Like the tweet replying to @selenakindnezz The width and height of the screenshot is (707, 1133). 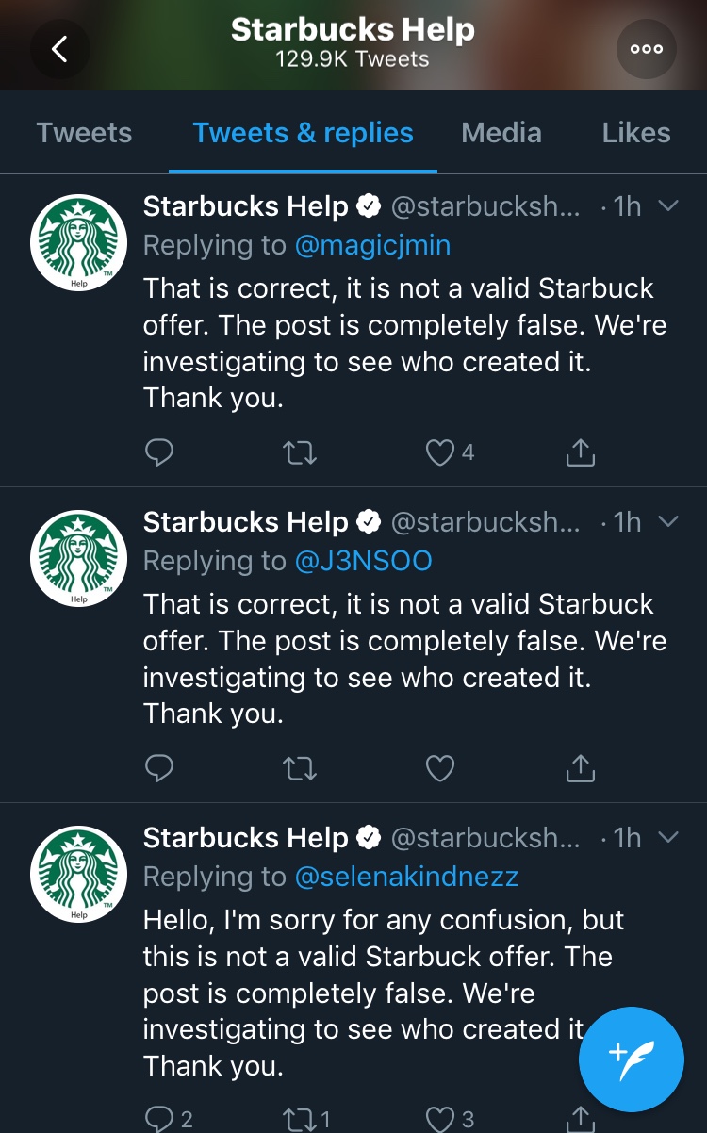[x=440, y=1119]
